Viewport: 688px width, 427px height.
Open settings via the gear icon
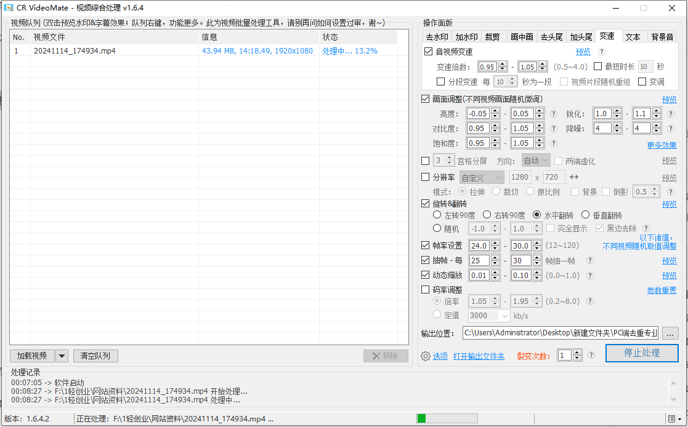coord(425,356)
